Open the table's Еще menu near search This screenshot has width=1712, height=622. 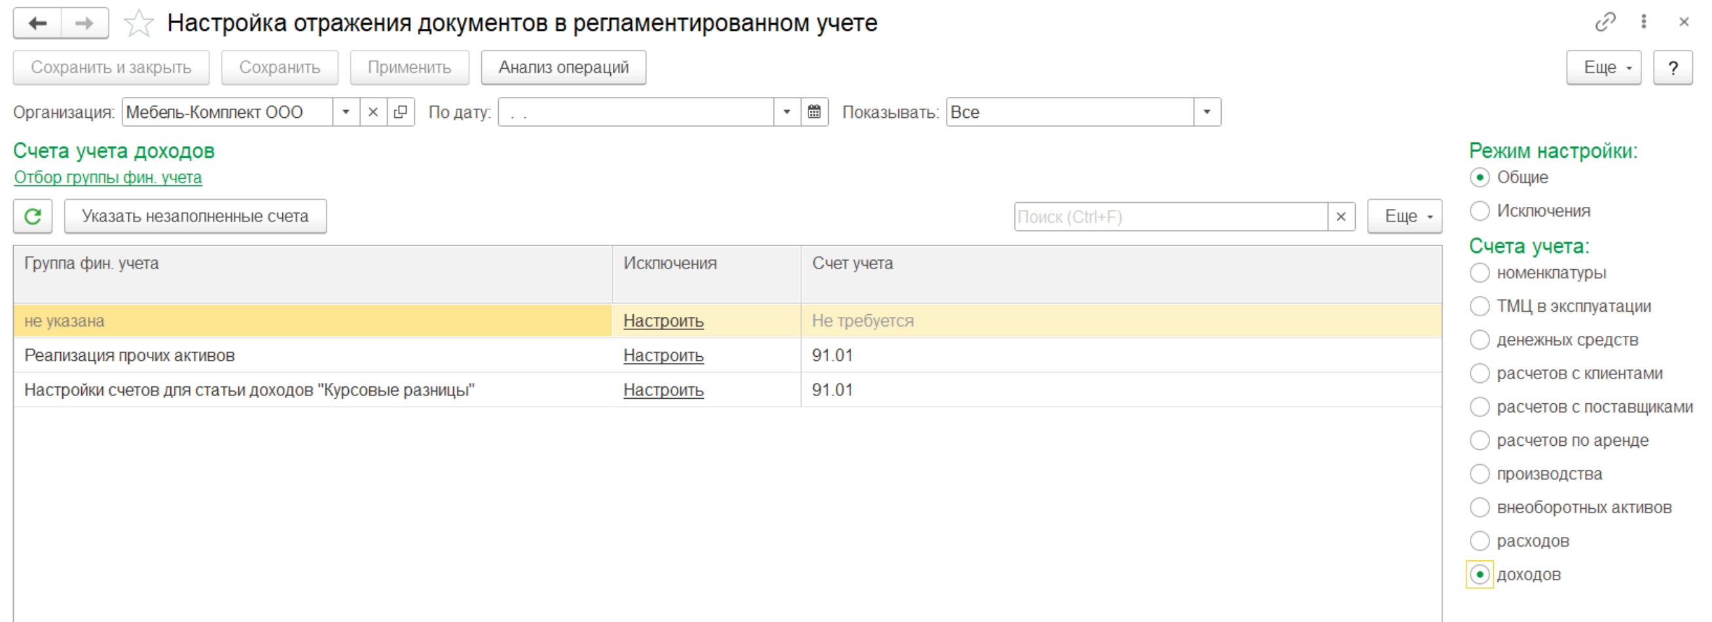pos(1404,216)
